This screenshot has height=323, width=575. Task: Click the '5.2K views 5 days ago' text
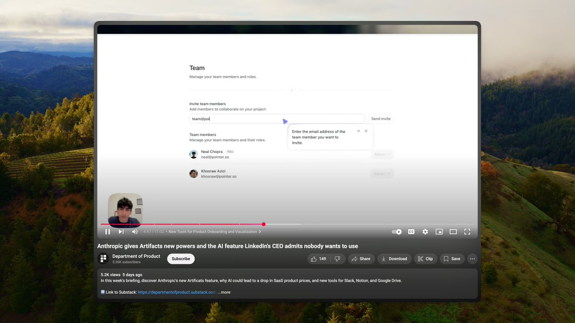[x=121, y=275]
